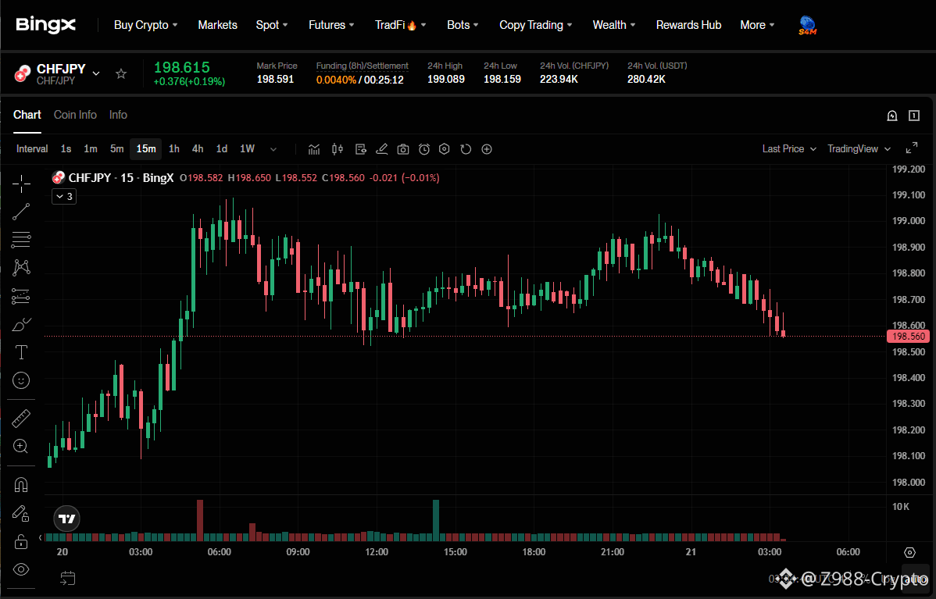Image resolution: width=936 pixels, height=599 pixels.
Task: Click the chart screenshot camera icon
Action: point(403,149)
